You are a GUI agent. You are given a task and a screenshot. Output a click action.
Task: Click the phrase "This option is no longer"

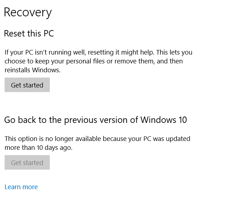[39, 139]
